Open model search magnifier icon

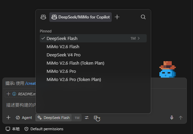point(143,17)
